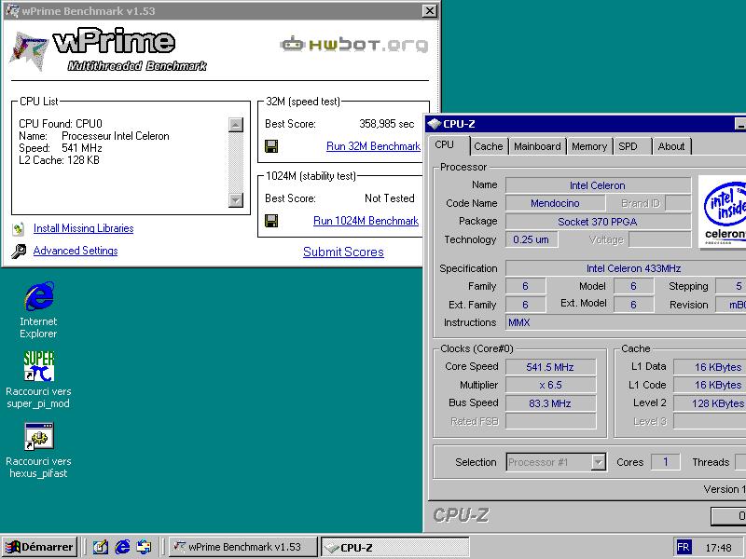Click 358,985 sec best score text
This screenshot has width=746, height=559.
(386, 124)
